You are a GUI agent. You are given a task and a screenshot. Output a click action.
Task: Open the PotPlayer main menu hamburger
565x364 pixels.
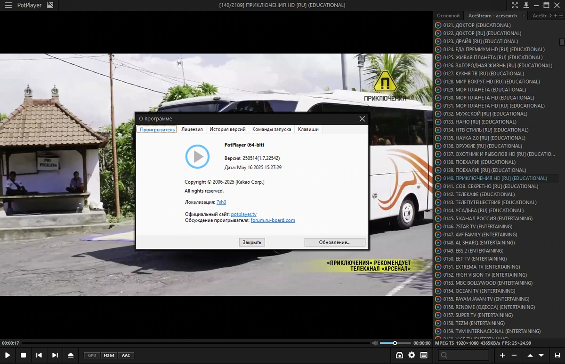[x=8, y=6]
